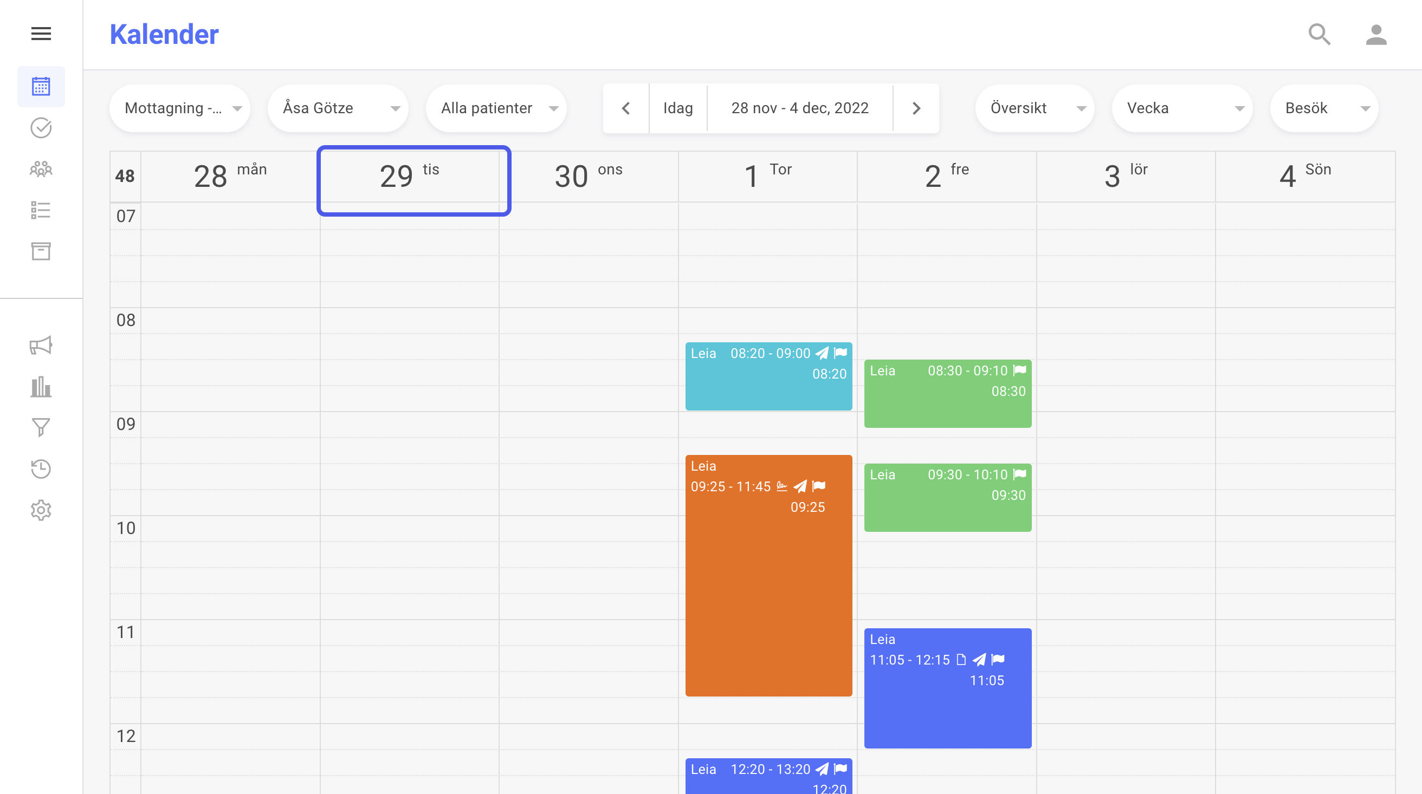Open blue Leia appointment at 12:20
Image resolution: width=1422 pixels, height=794 pixels.
coord(768,776)
